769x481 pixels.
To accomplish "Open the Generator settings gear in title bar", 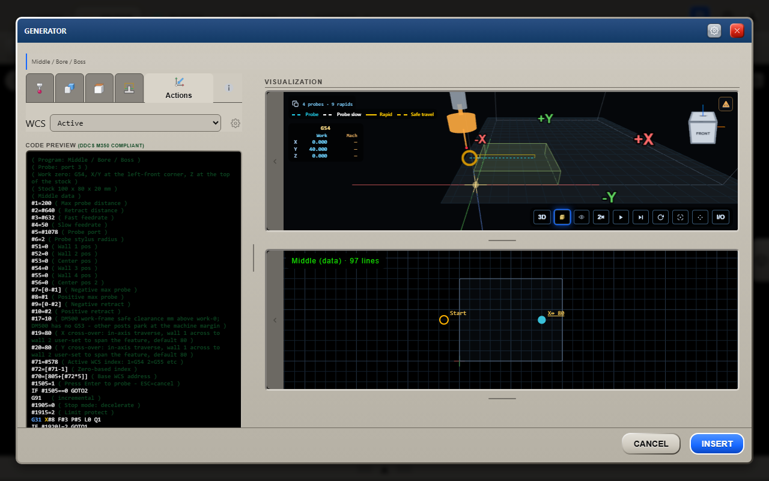I will tap(714, 31).
